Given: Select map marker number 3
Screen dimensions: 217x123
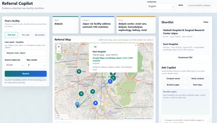Looking at the screenshot, I should (81, 94).
